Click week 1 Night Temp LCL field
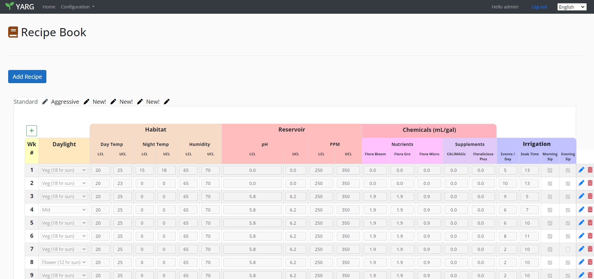 click(x=144, y=170)
